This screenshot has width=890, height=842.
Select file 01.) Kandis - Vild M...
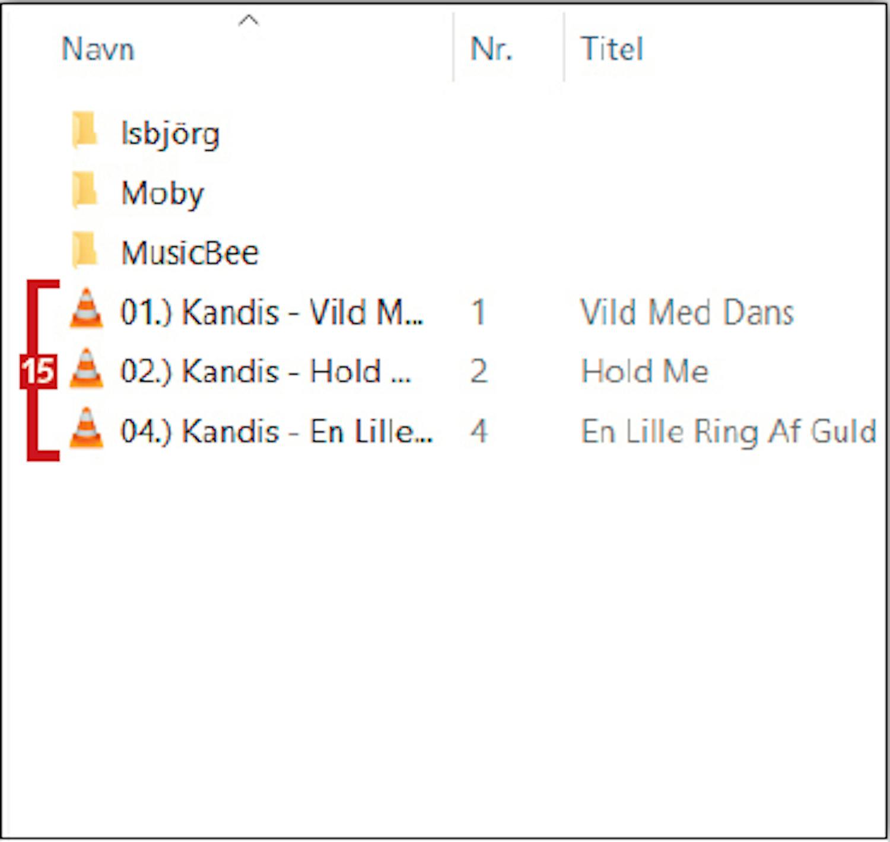click(272, 312)
